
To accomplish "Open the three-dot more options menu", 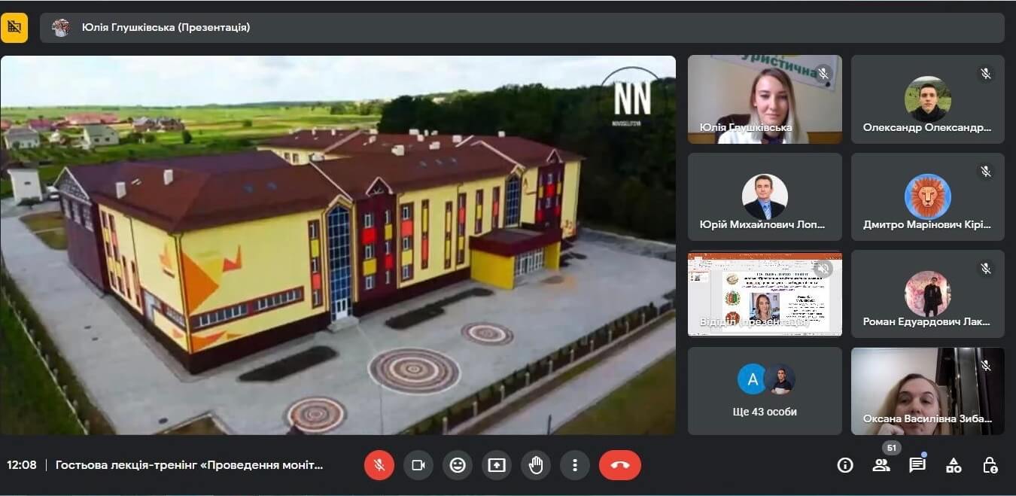I will (x=575, y=465).
